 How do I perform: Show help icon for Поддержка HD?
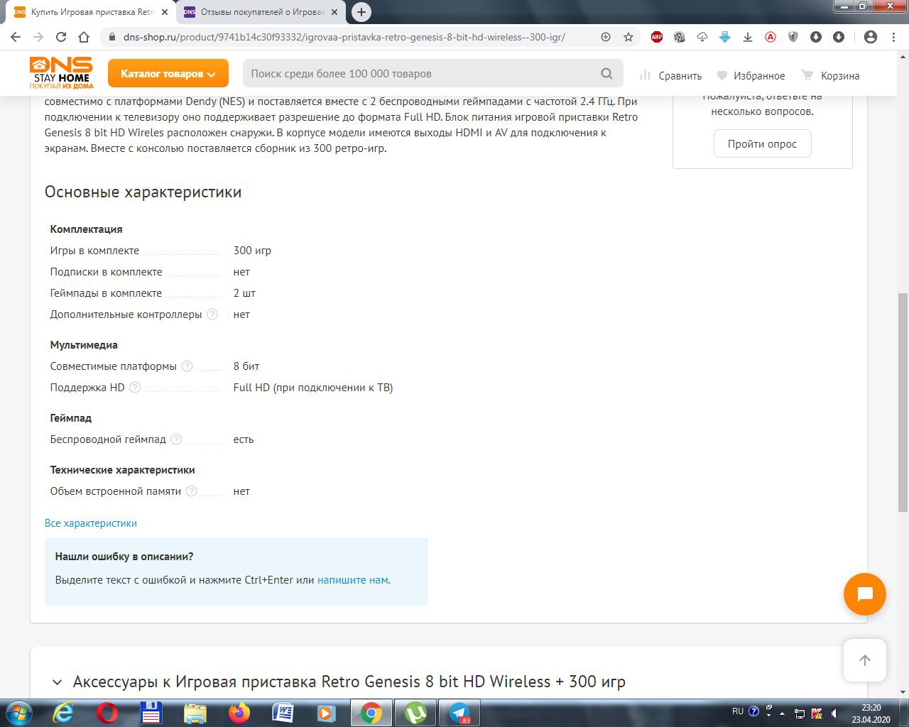click(135, 387)
